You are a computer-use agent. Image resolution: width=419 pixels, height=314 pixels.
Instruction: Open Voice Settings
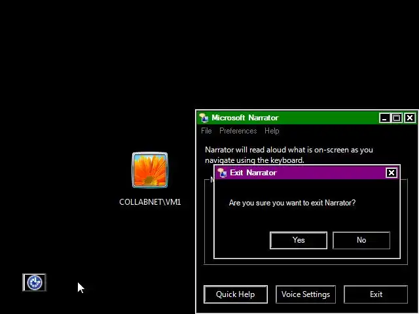click(306, 294)
